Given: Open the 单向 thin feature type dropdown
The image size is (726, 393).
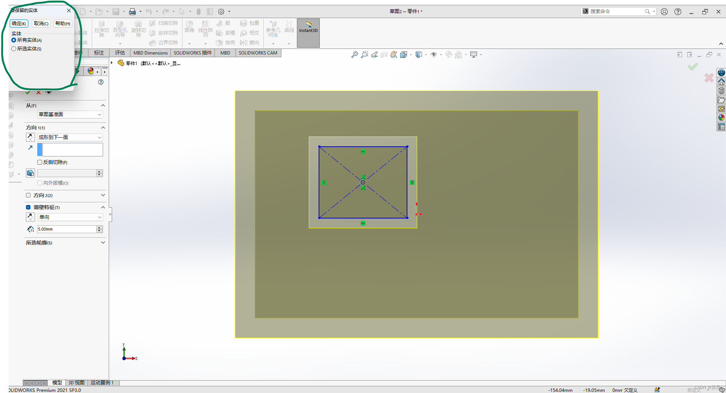Looking at the screenshot, I should 70,217.
